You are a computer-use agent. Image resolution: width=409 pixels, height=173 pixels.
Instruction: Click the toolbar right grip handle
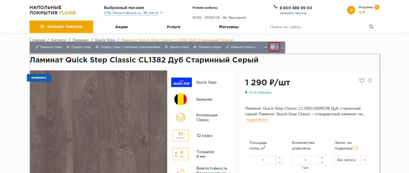283,47
